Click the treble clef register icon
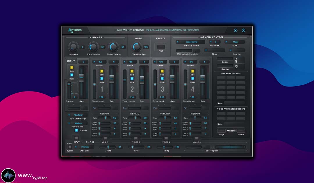 (x=236, y=60)
